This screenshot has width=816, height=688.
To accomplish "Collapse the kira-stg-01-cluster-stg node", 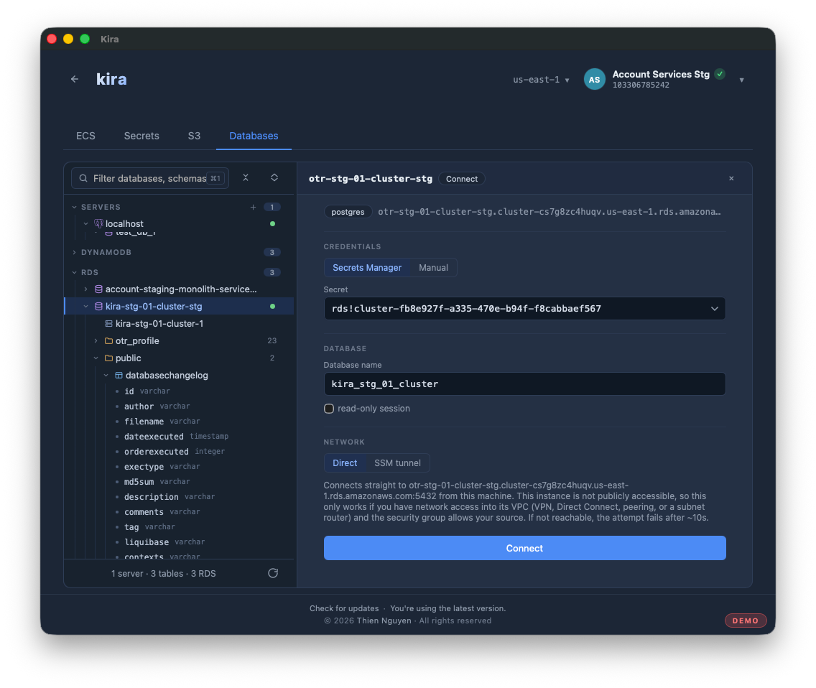I will (x=86, y=307).
